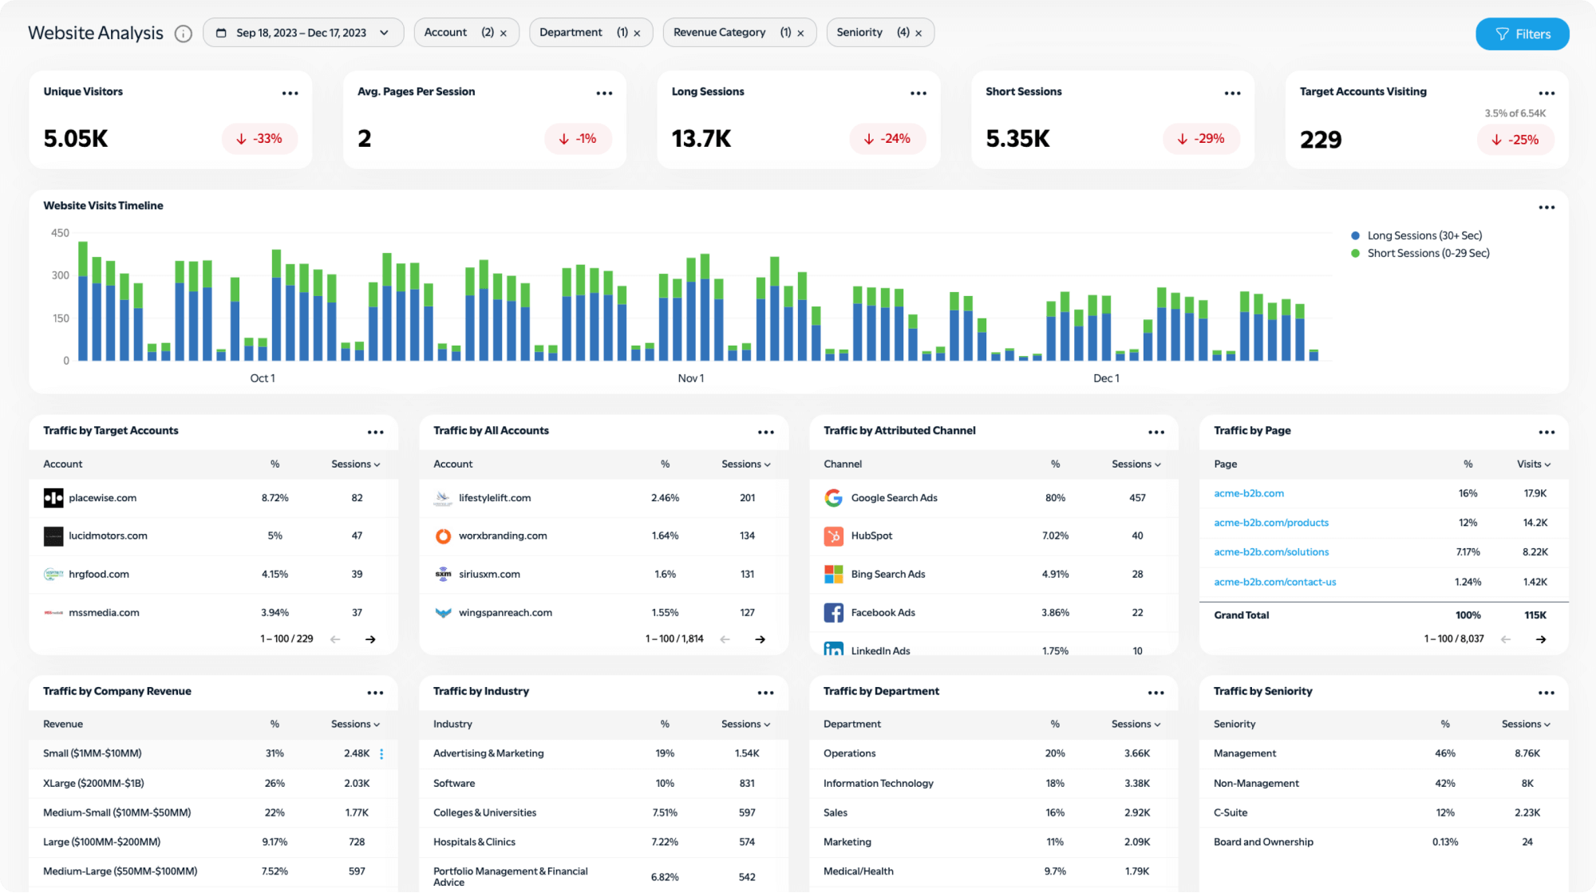Open the Traffic by Page options menu
Image resolution: width=1596 pixels, height=893 pixels.
(1549, 431)
